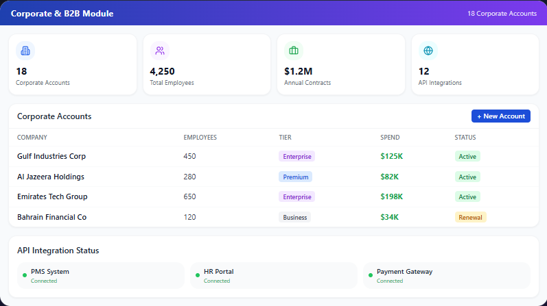Click the API Integrations globe icon
The height and width of the screenshot is (306, 547).
tap(428, 51)
